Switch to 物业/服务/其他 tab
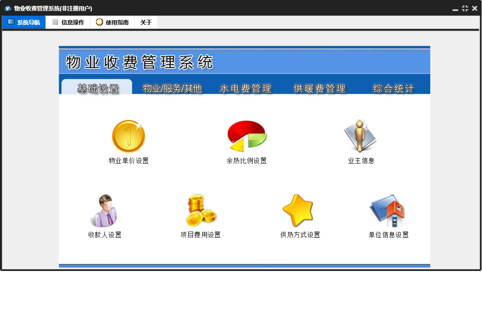 [x=172, y=89]
